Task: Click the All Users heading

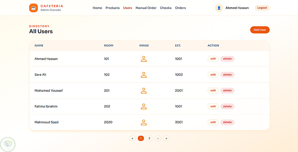Action: point(41,31)
